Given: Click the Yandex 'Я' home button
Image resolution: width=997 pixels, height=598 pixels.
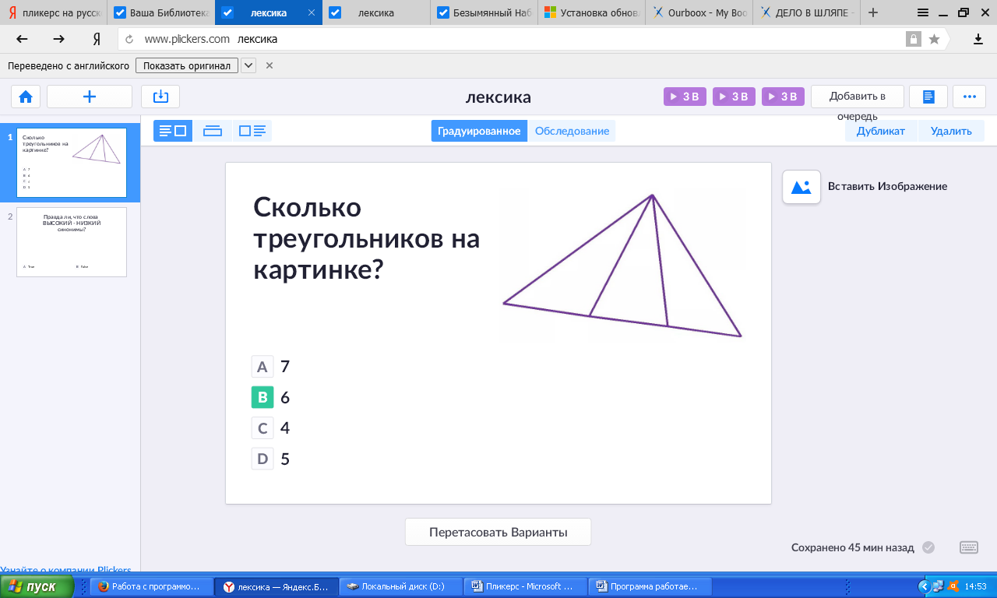Looking at the screenshot, I should click(x=96, y=39).
